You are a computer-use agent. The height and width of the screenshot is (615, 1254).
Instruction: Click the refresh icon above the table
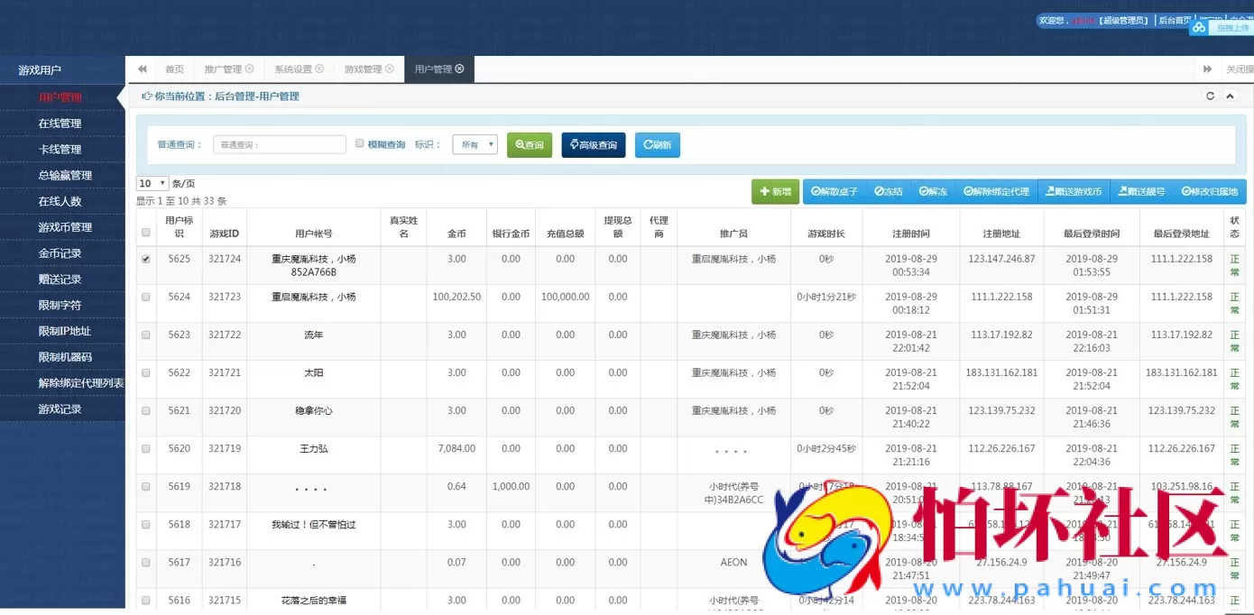pos(1211,96)
